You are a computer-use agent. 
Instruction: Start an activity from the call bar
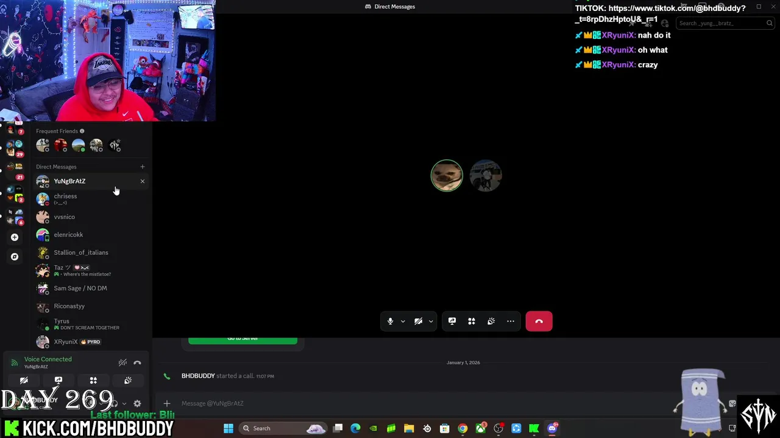point(472,321)
